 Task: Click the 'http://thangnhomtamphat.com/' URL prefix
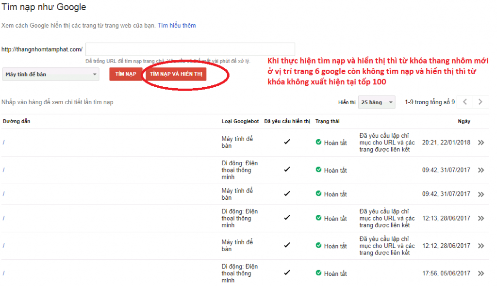(x=42, y=49)
